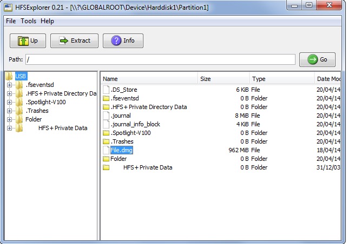348x244 pixels.
Task: Sort by the Name column header
Action: [149, 79]
